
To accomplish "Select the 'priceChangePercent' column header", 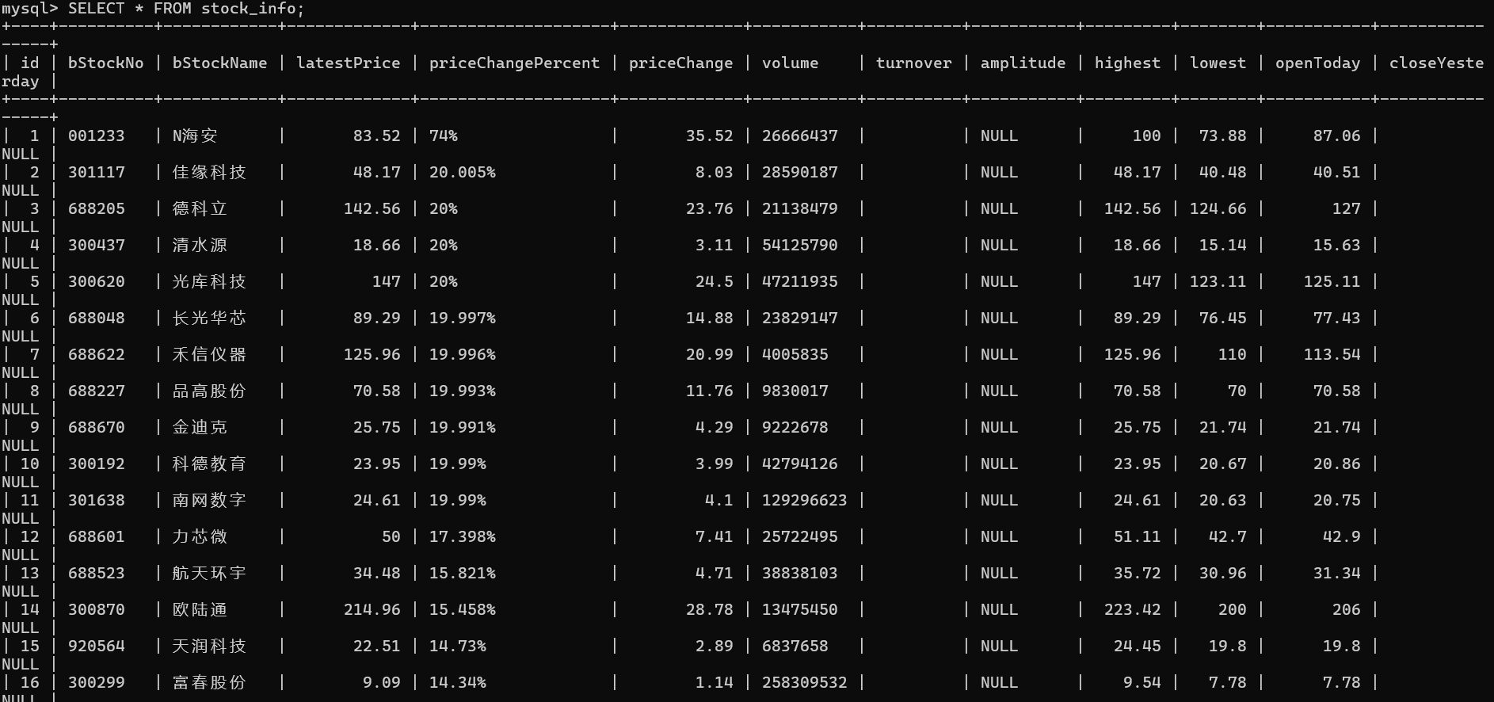I will [x=515, y=63].
